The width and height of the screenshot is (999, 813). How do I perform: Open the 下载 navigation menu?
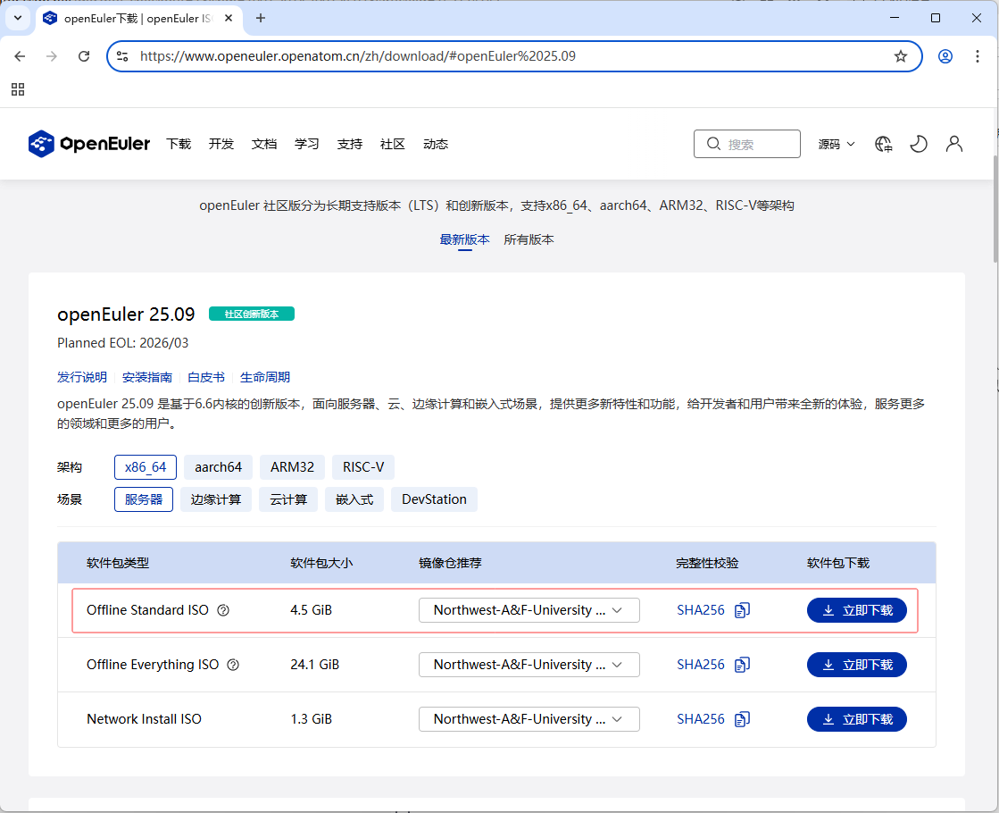(179, 144)
